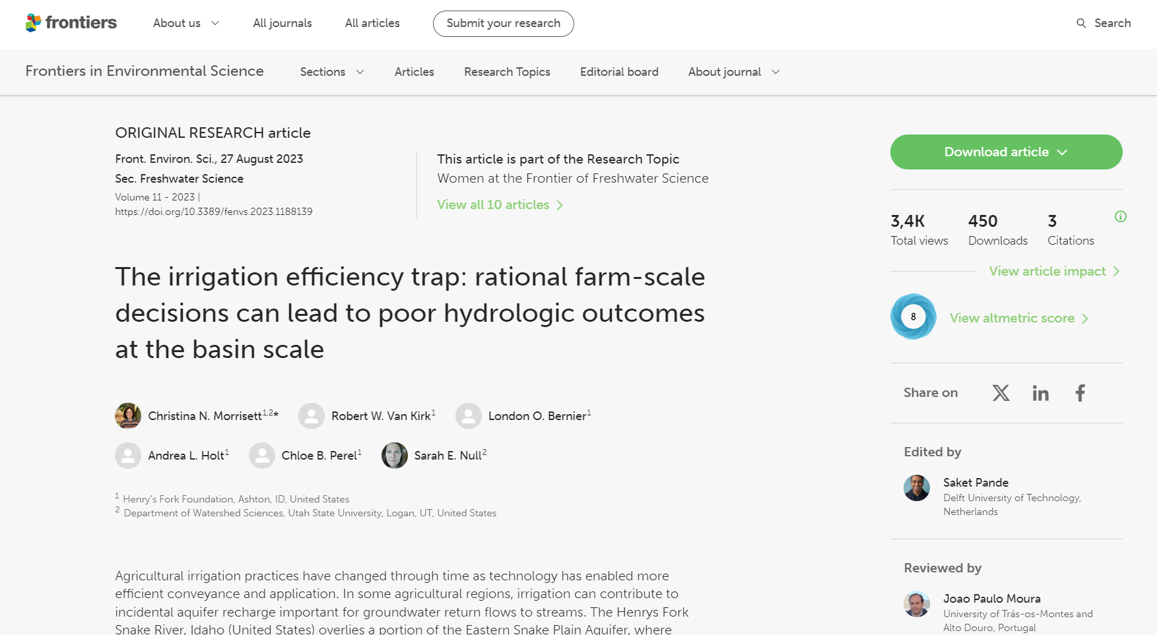Viewport: 1157px width, 635px height.
Task: Click editor Saket Pande's name
Action: point(975,483)
